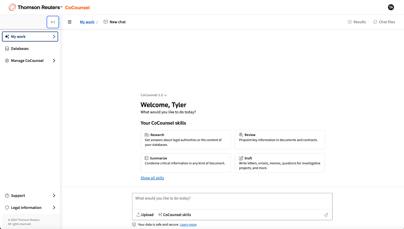Viewport: 404px width, 229px height.
Task: Expand Legal information section
Action: tap(30, 208)
